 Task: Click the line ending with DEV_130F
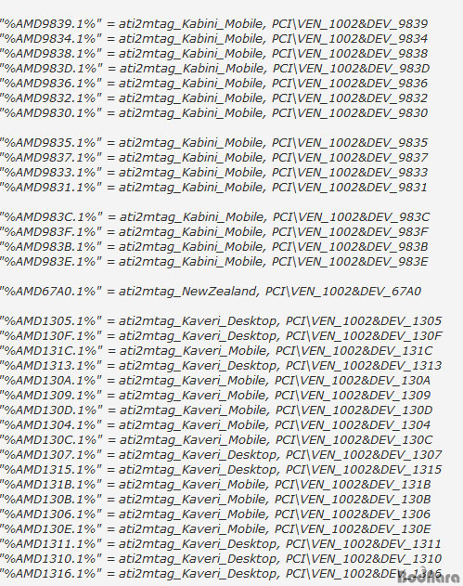[x=221, y=336]
